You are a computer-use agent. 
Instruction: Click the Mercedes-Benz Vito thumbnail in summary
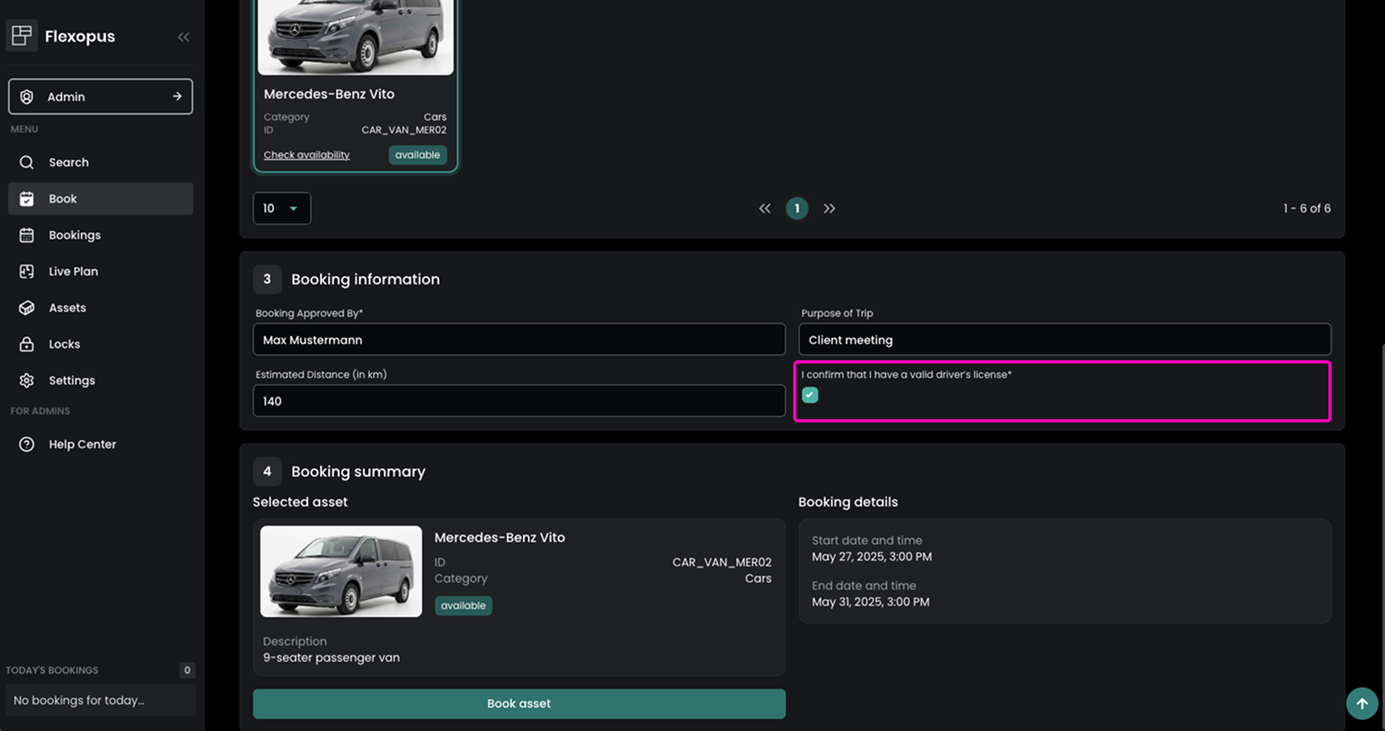(x=341, y=572)
